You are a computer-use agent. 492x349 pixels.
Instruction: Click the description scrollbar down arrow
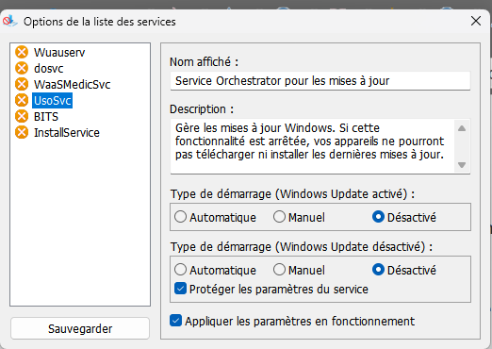[462, 165]
